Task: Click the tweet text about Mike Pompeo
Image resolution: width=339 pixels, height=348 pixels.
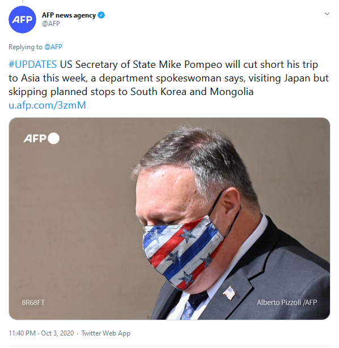Action: point(168,78)
